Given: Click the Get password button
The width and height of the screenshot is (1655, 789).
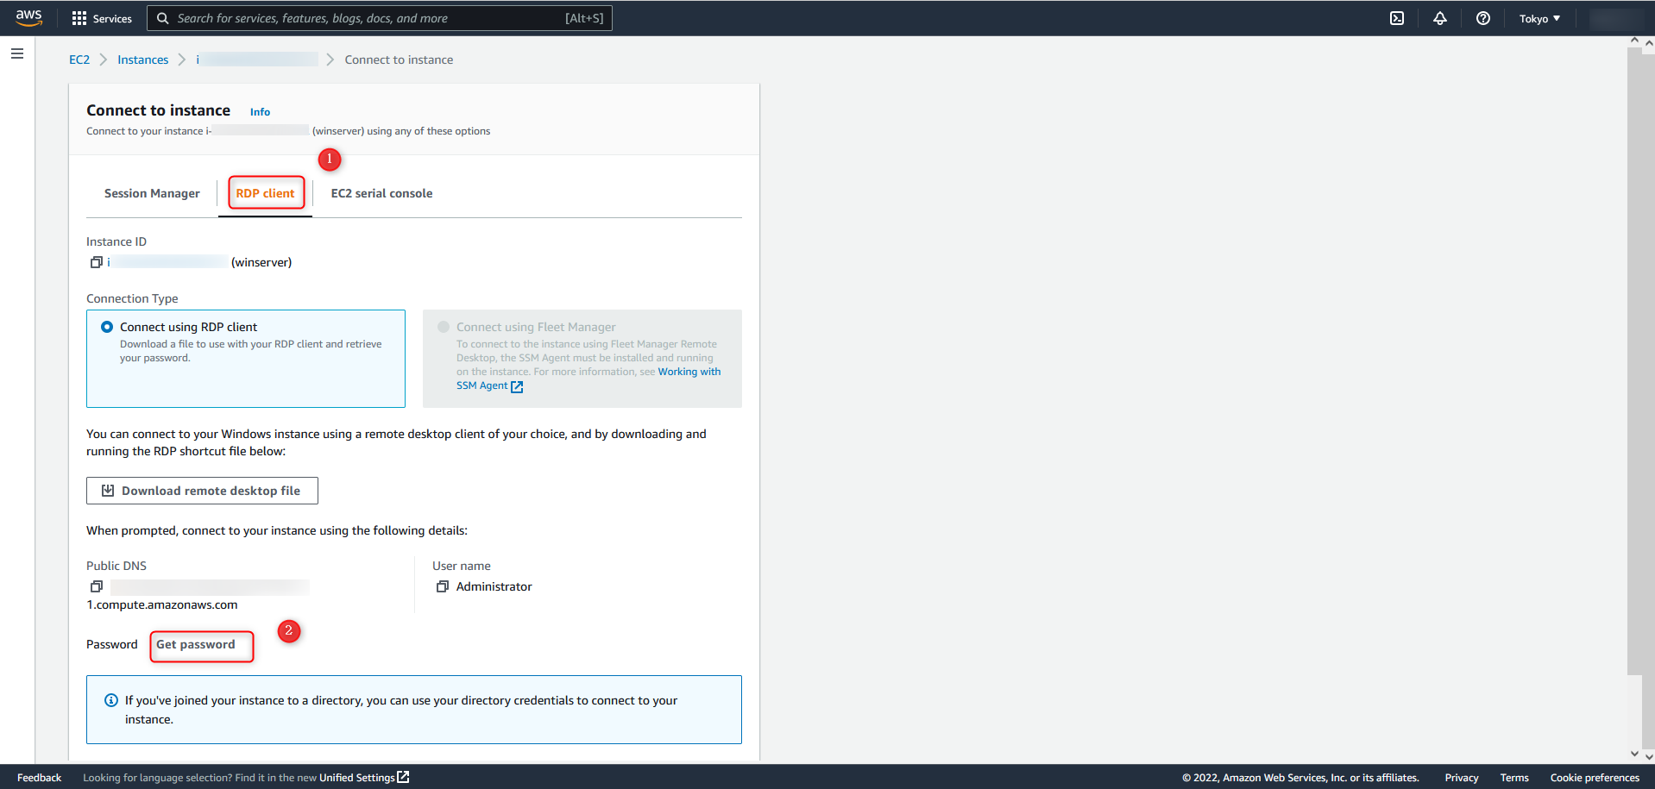Looking at the screenshot, I should tap(196, 644).
